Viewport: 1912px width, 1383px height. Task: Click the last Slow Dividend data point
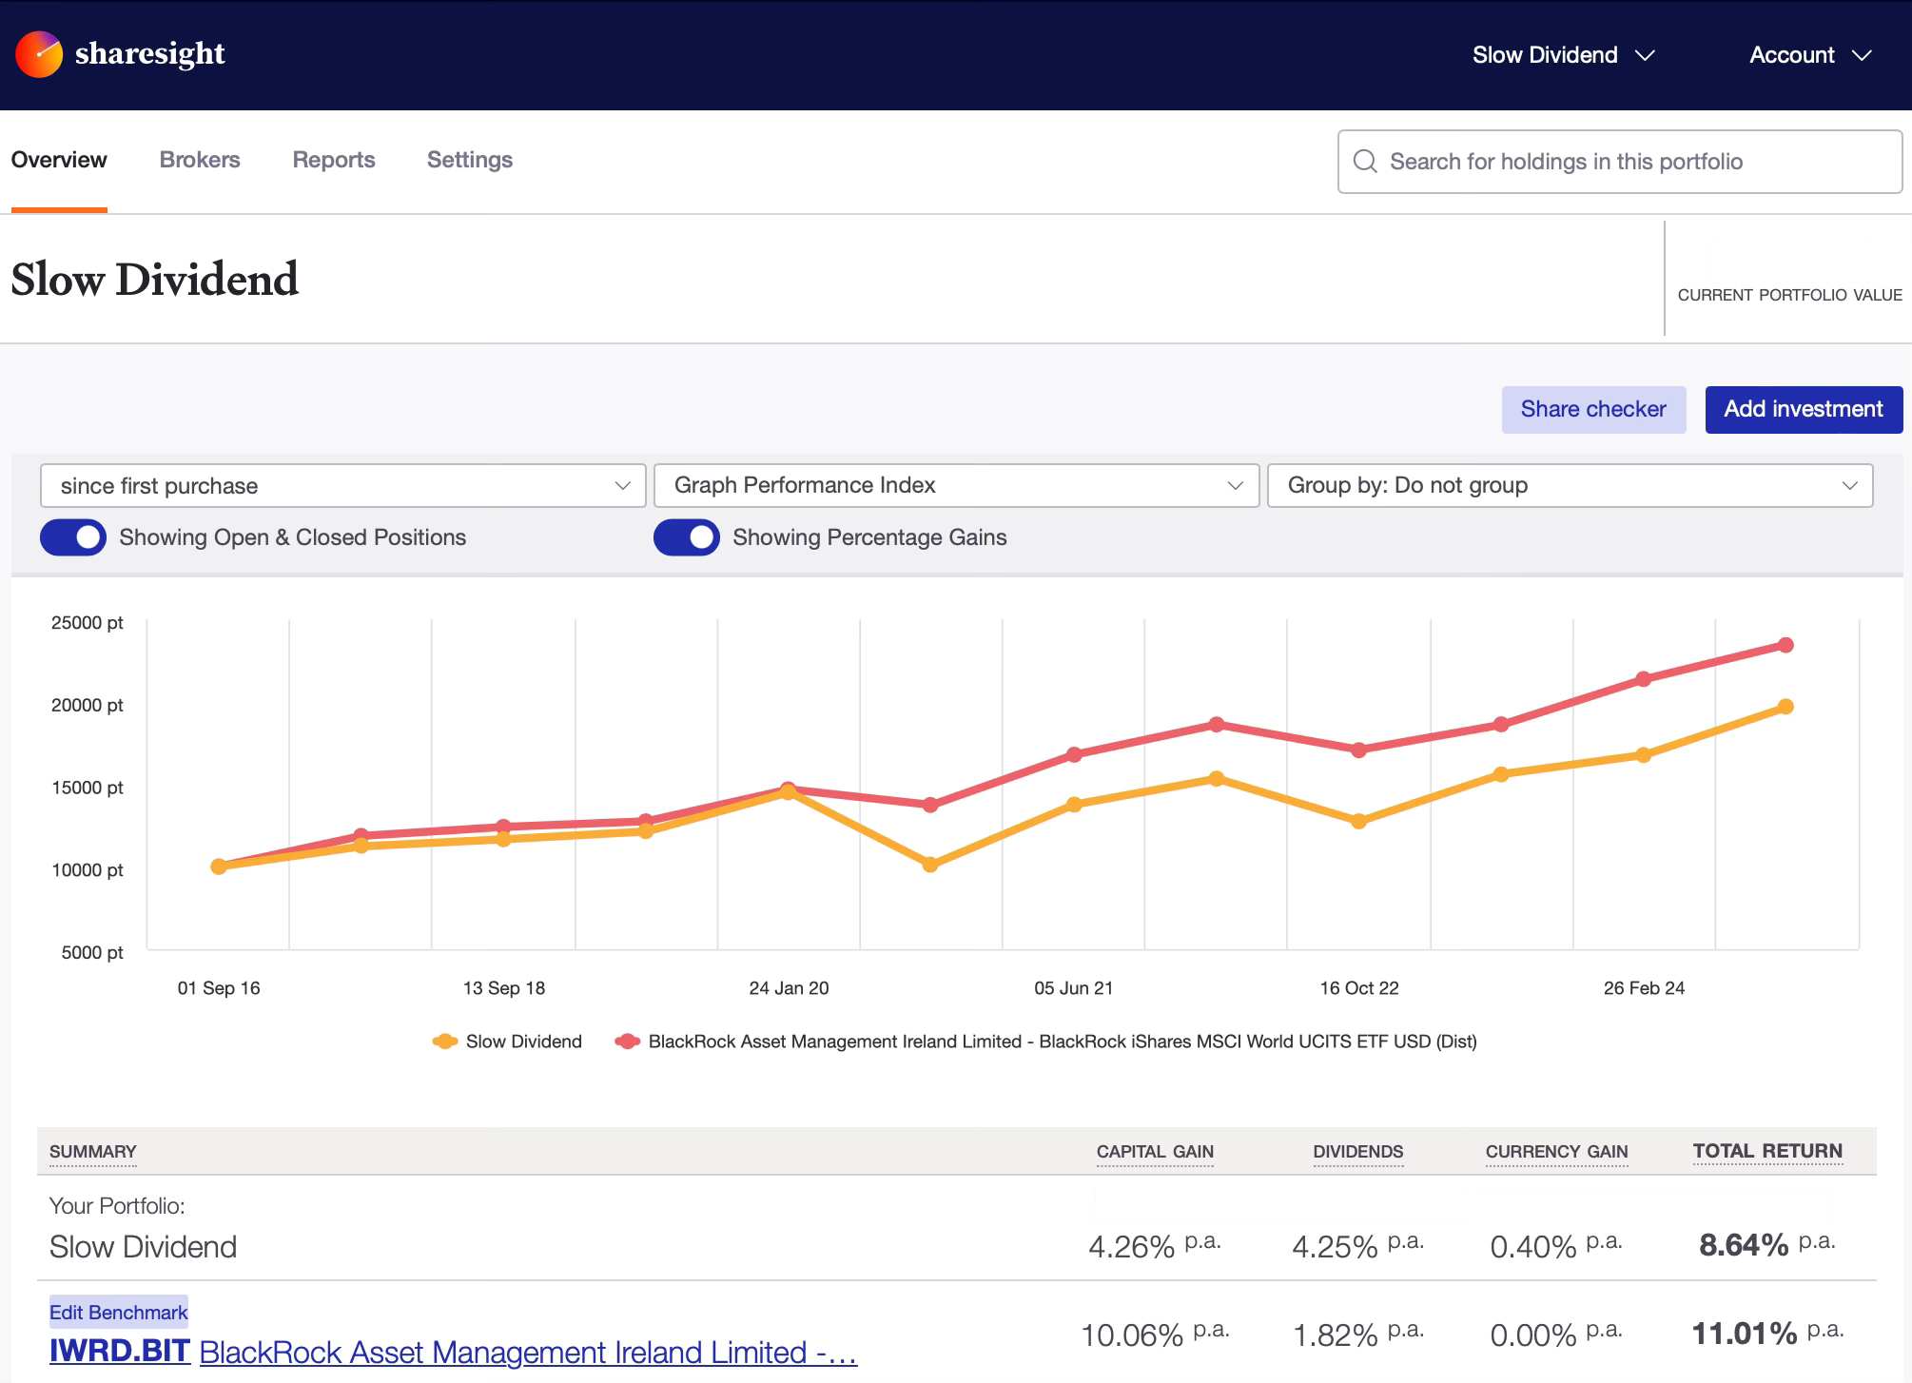1785,707
